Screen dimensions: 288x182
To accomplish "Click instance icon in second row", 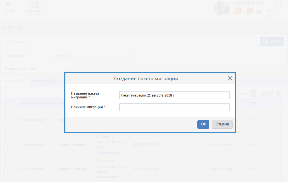I will point(16,144).
